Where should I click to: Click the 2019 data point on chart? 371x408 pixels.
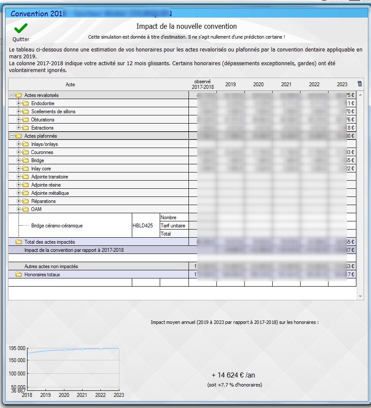point(46,351)
